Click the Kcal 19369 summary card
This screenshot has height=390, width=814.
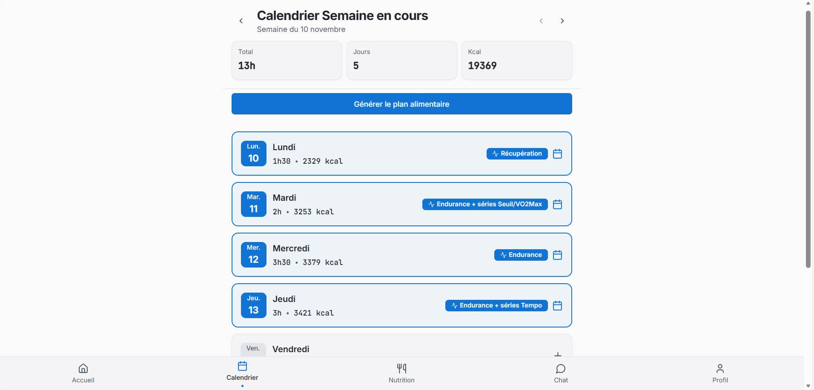click(x=516, y=60)
